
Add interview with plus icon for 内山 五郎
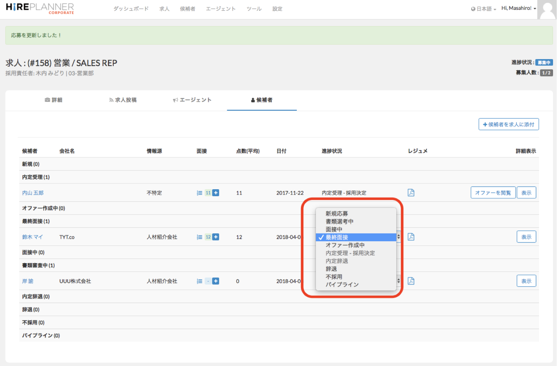[216, 193]
